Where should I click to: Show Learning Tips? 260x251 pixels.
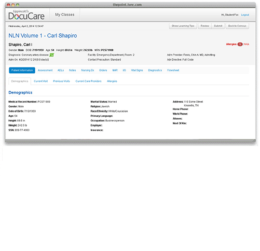pyautogui.click(x=183, y=26)
